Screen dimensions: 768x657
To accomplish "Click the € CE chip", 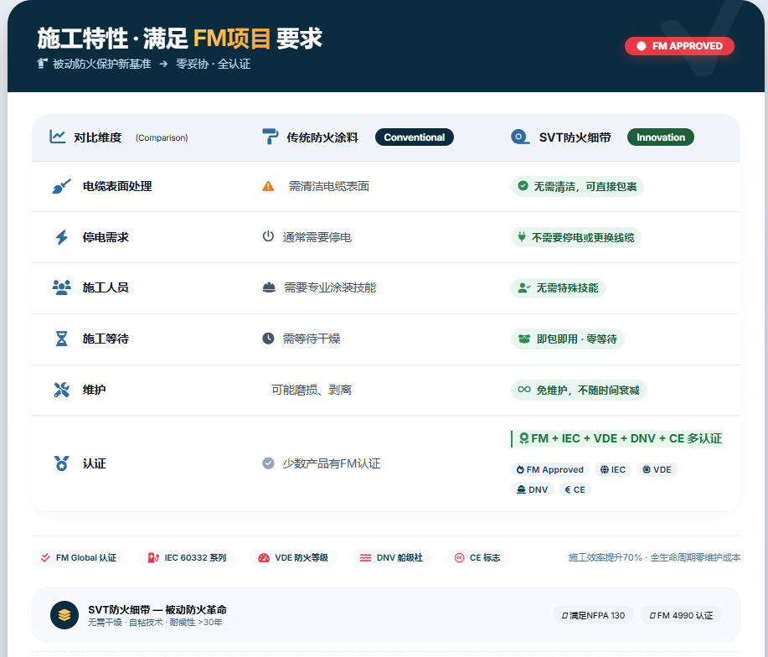I will pos(575,489).
